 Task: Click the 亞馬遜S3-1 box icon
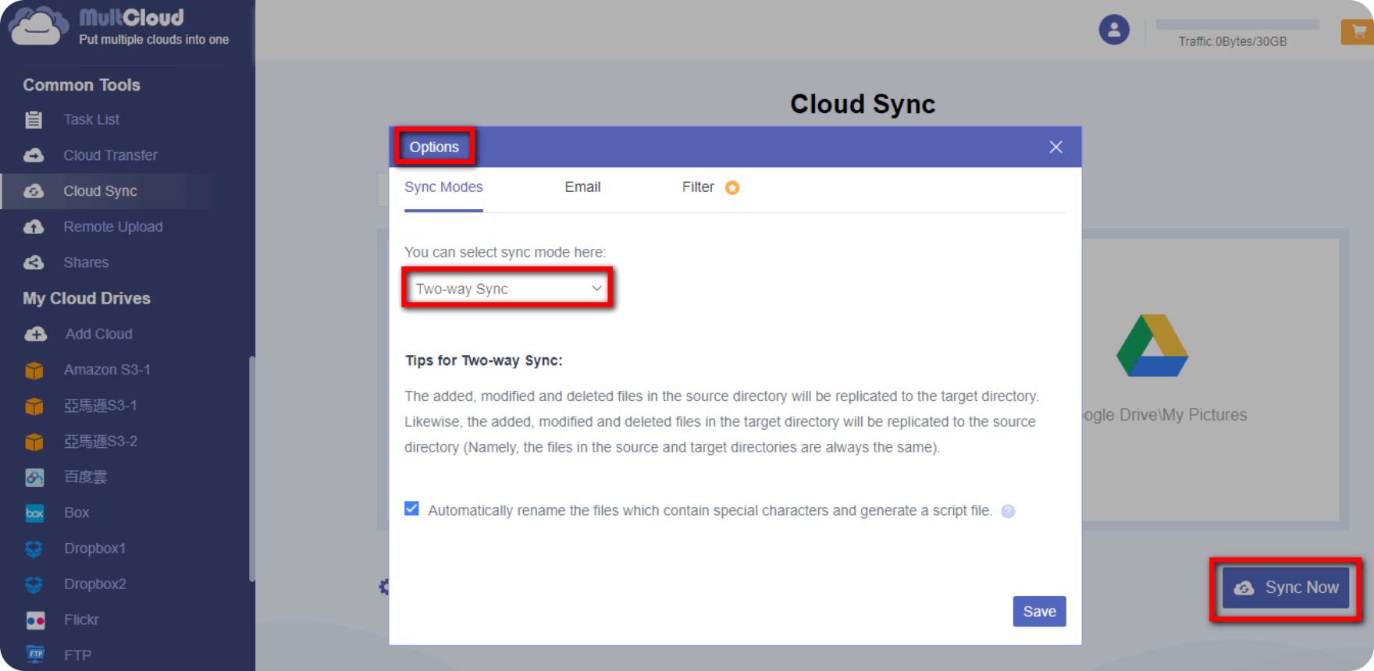pyautogui.click(x=34, y=406)
